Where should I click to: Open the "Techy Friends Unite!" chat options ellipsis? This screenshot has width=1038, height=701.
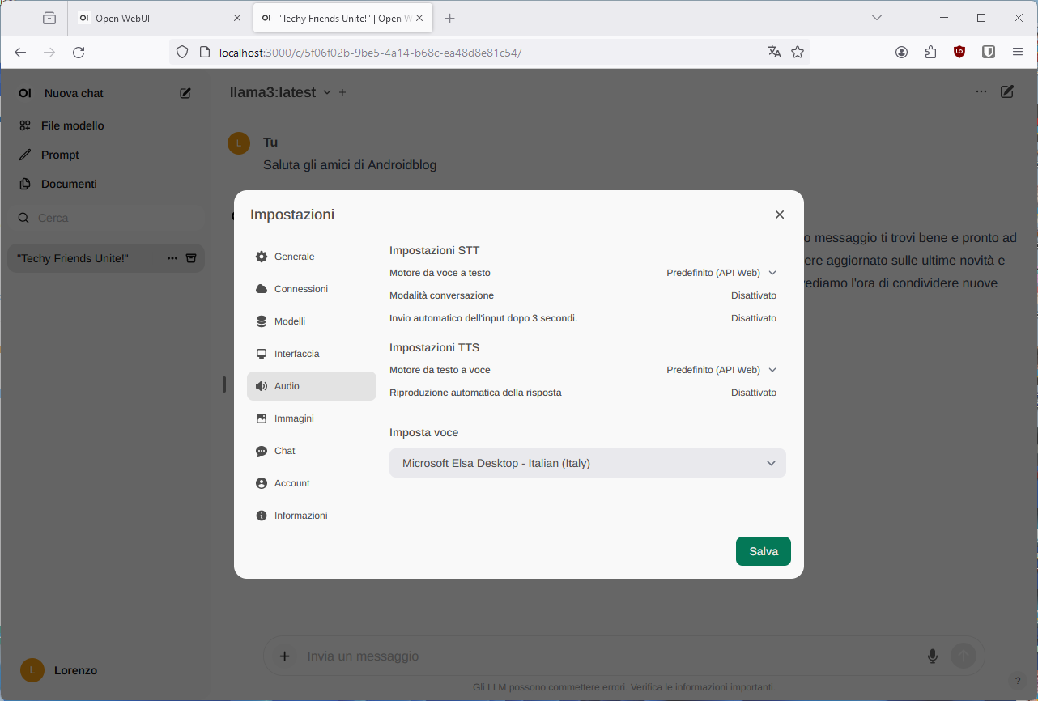click(172, 258)
